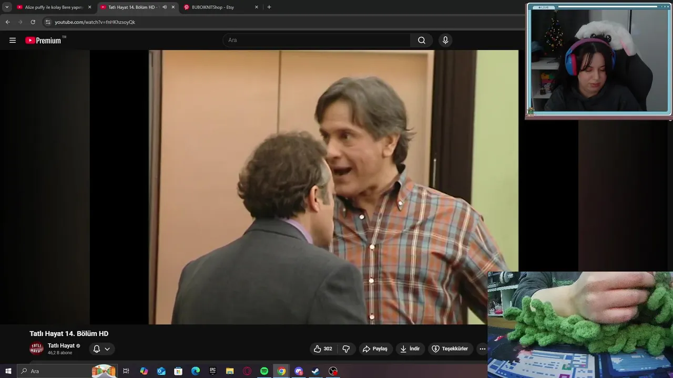Open Steam from taskbar
673x378 pixels.
coord(315,371)
